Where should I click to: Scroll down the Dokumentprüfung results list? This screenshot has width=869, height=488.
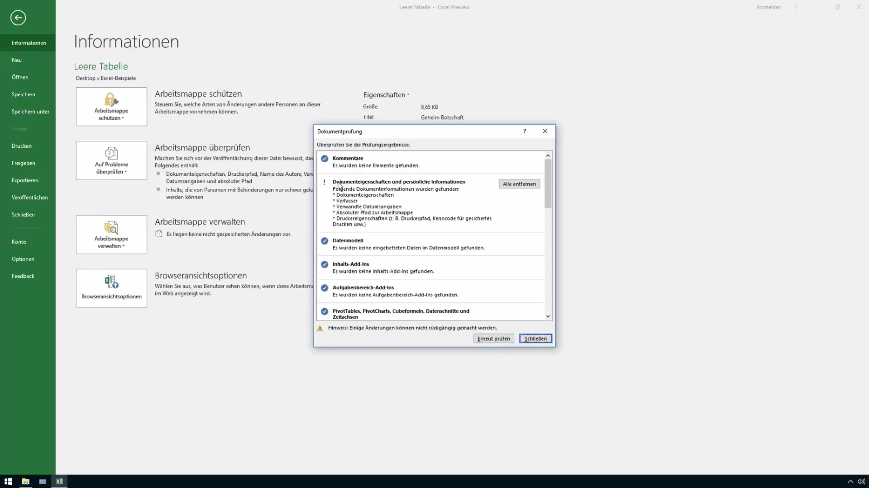click(x=547, y=316)
